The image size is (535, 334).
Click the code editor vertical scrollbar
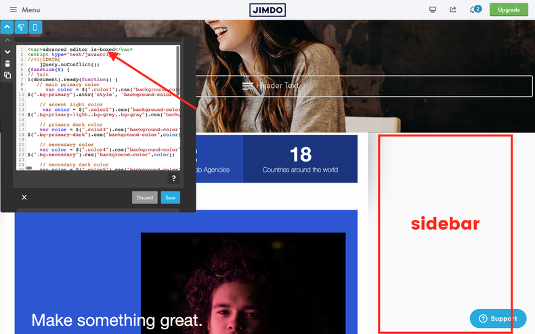click(x=177, y=70)
